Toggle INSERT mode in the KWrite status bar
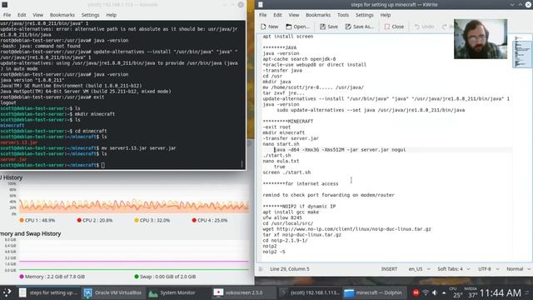Image resolution: width=533 pixels, height=300 pixels. pos(389,269)
